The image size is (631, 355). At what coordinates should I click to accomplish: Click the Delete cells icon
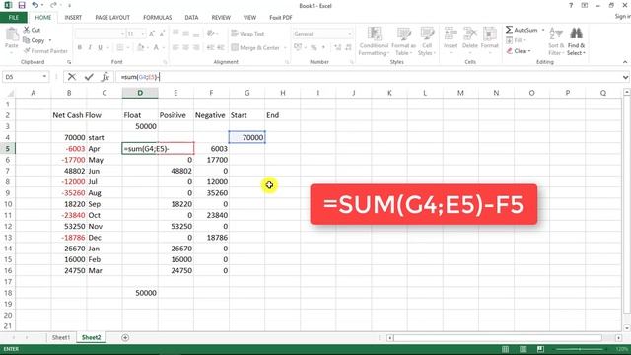(470, 35)
